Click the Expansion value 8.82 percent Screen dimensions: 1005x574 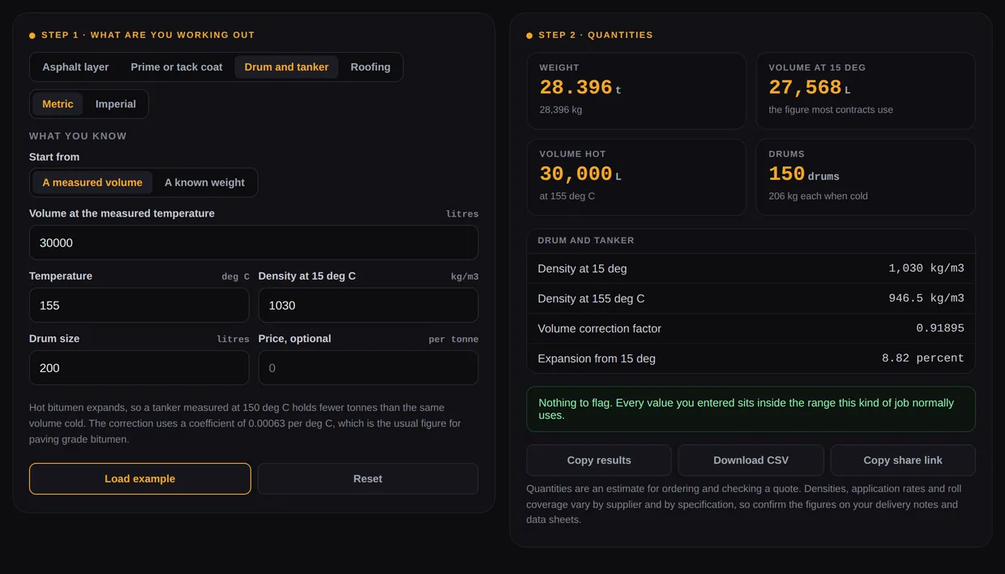[923, 358]
